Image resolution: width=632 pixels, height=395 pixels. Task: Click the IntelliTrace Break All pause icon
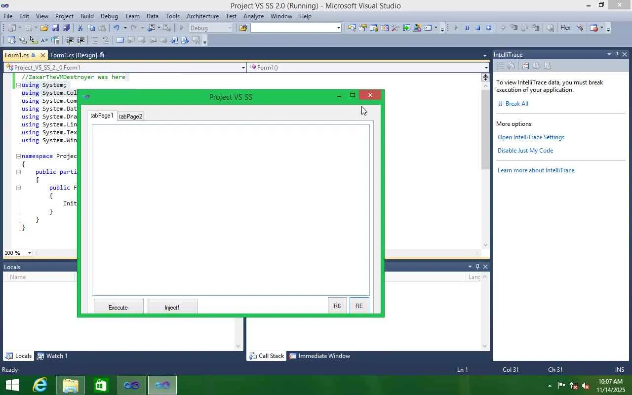pyautogui.click(x=500, y=104)
